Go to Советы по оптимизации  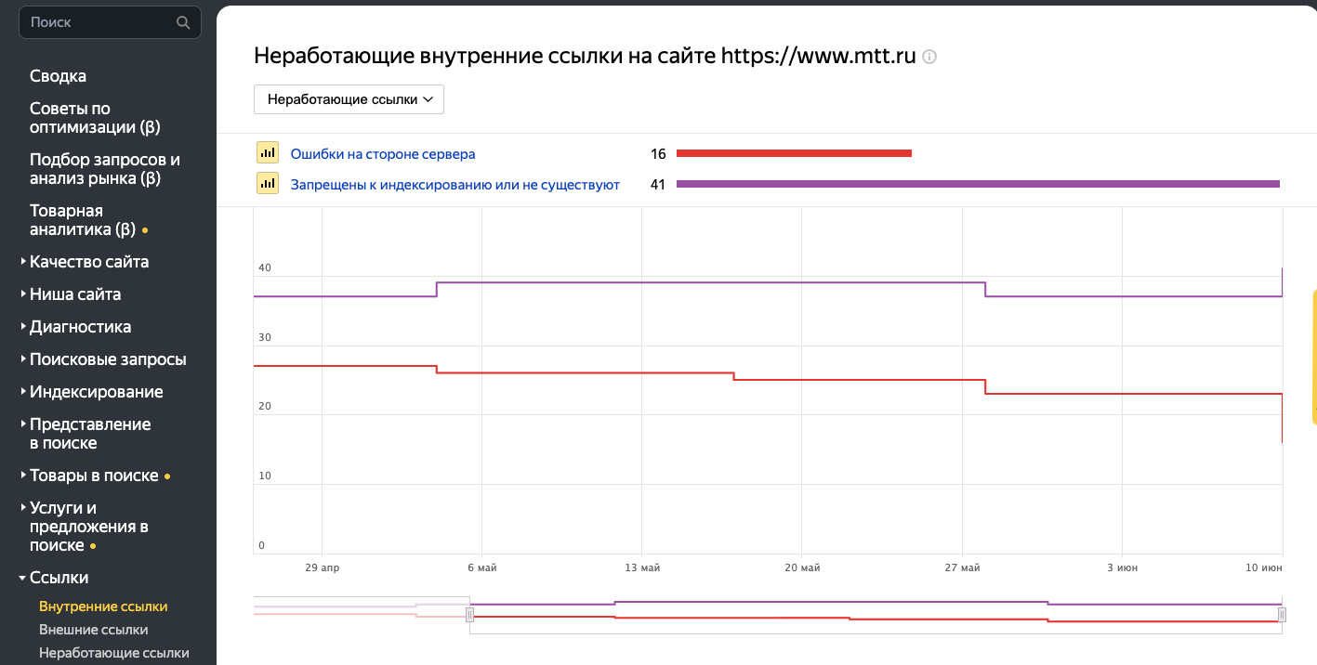coord(95,118)
